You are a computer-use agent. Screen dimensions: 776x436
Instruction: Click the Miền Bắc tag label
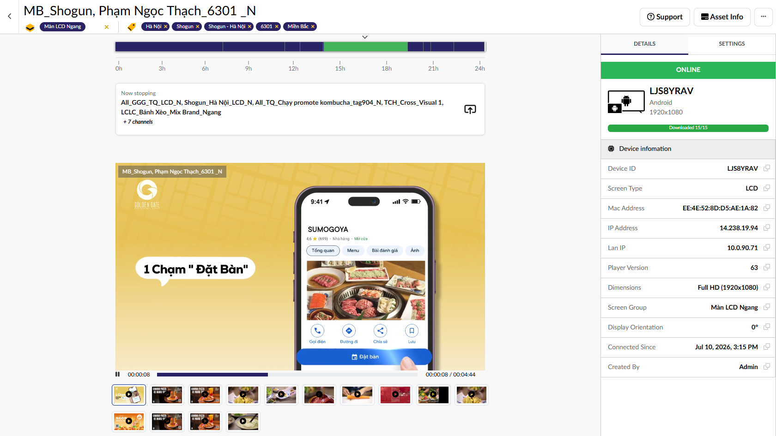click(298, 27)
